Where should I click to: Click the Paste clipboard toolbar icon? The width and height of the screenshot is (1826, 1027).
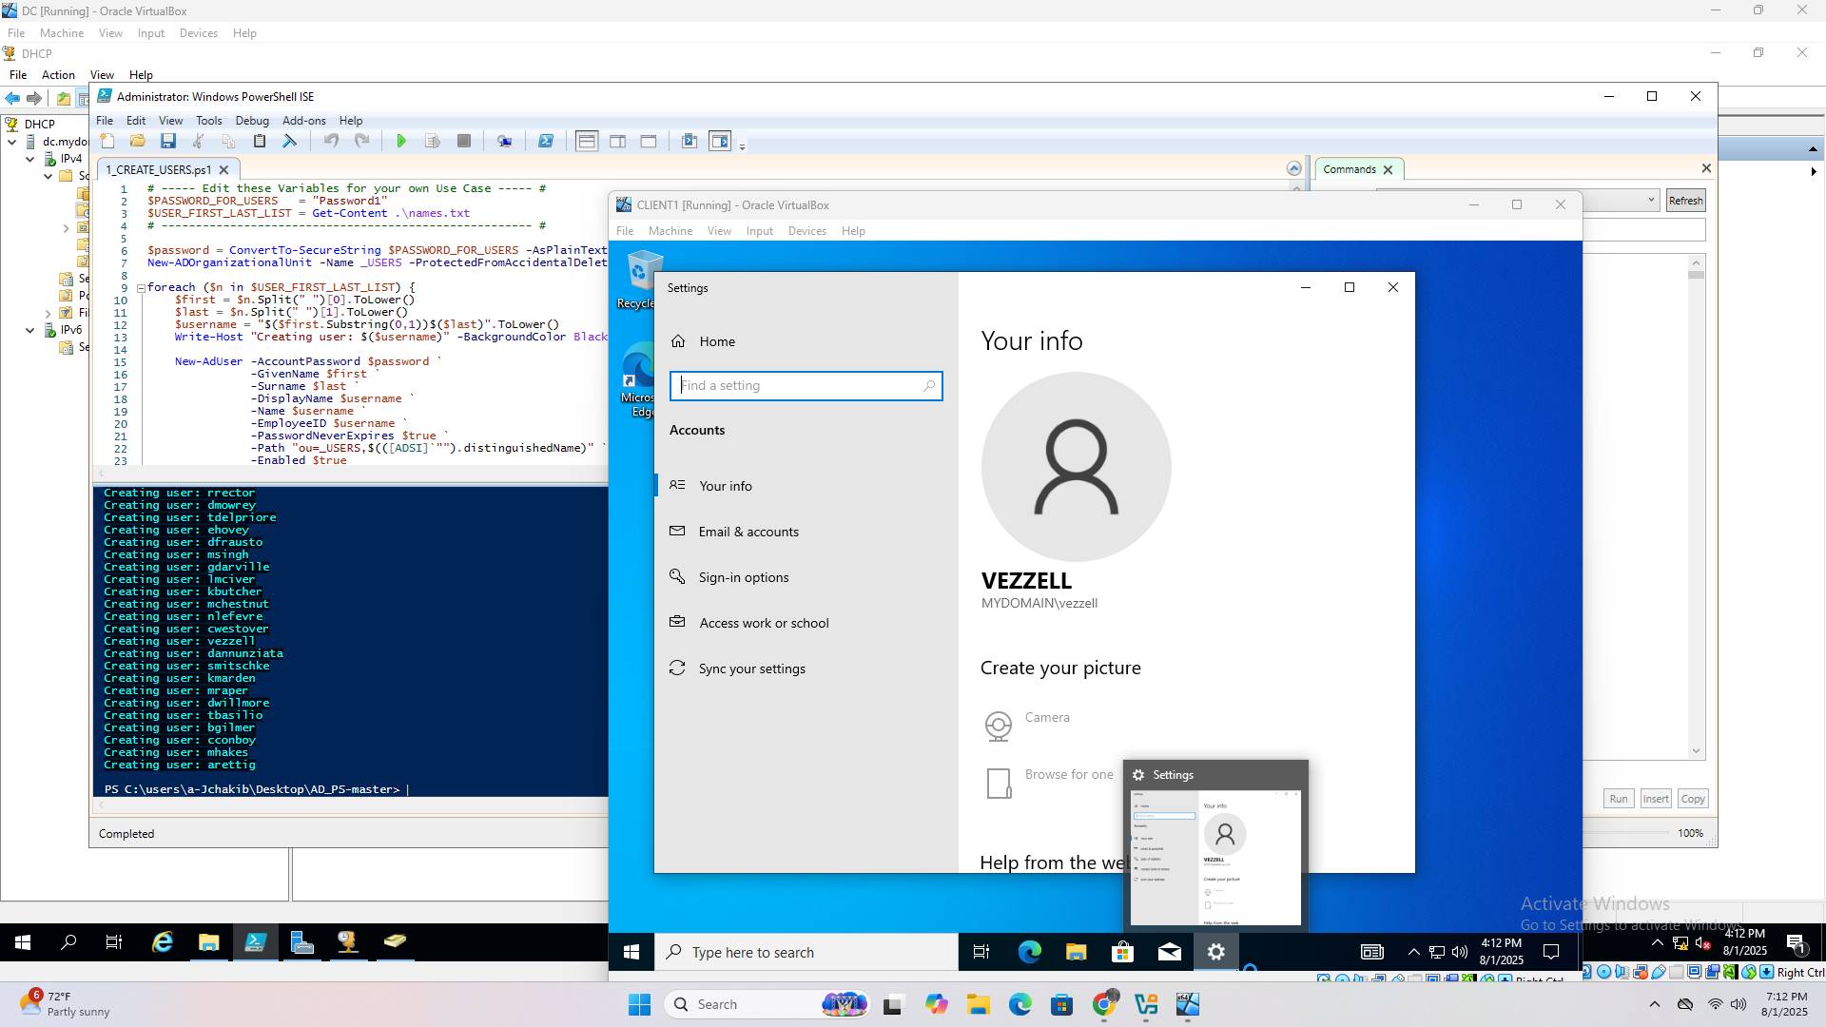259,142
